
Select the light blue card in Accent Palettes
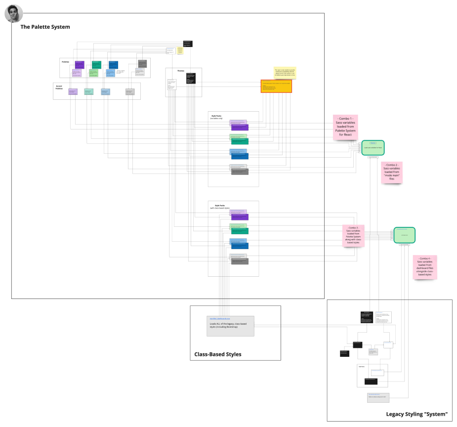(x=106, y=92)
